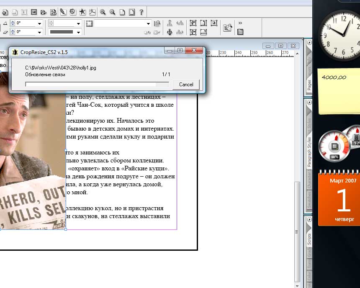Click the Zoom In magnifier icon

(103, 12)
